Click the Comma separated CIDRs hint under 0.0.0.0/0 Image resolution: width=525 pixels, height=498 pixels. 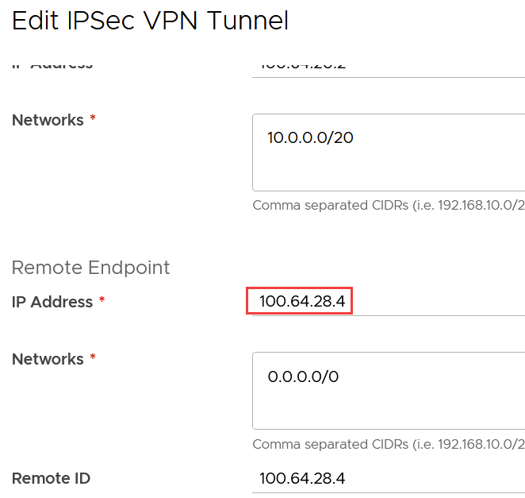[x=341, y=444]
